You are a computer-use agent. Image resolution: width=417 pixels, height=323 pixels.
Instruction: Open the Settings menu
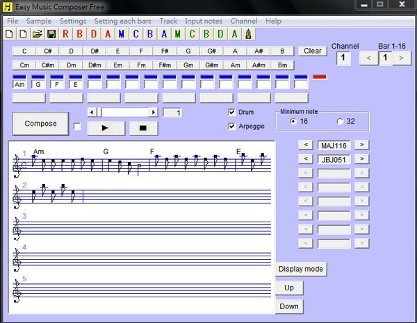tap(73, 21)
